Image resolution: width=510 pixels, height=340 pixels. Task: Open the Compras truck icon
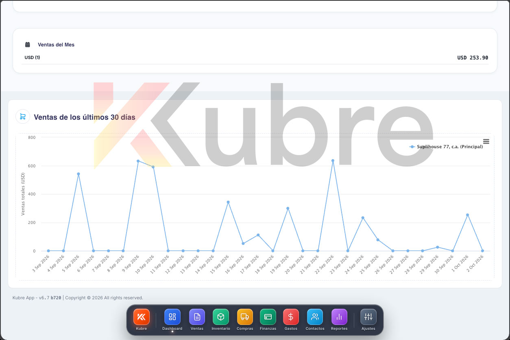point(245,317)
